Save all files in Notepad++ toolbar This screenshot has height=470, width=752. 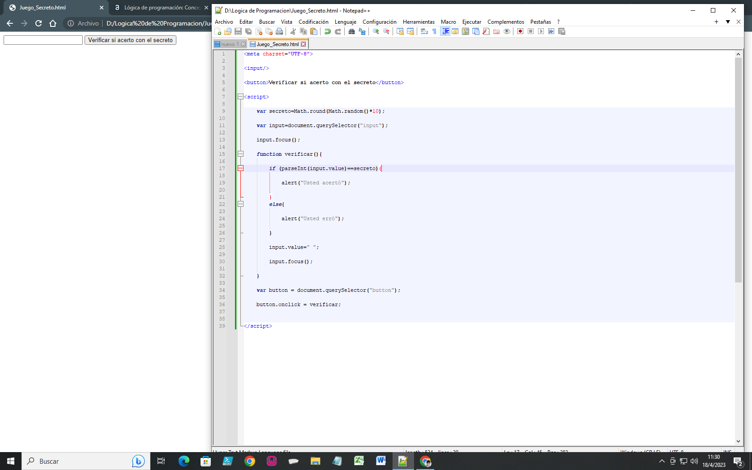(248, 31)
